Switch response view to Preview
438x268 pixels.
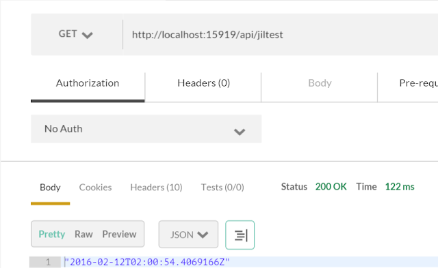click(119, 235)
